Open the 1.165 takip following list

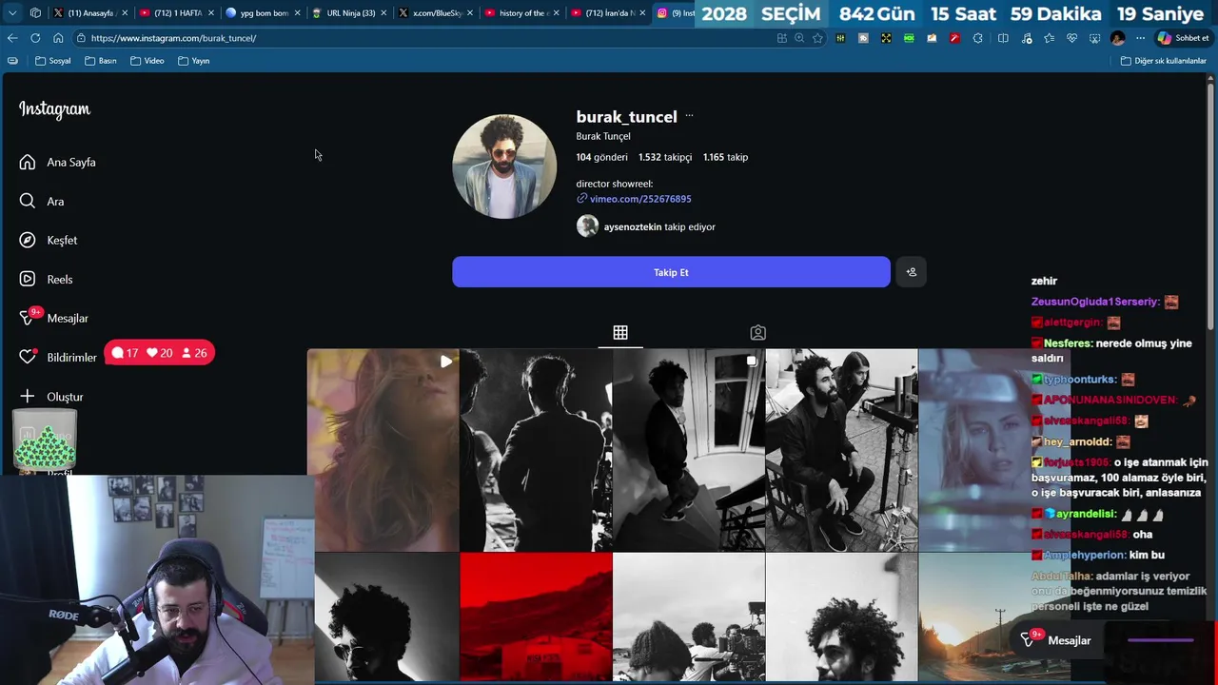coord(725,157)
